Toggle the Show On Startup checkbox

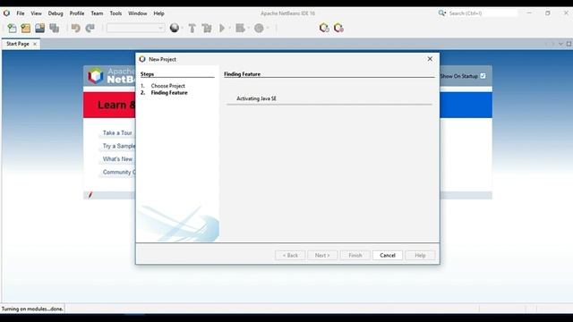point(483,76)
